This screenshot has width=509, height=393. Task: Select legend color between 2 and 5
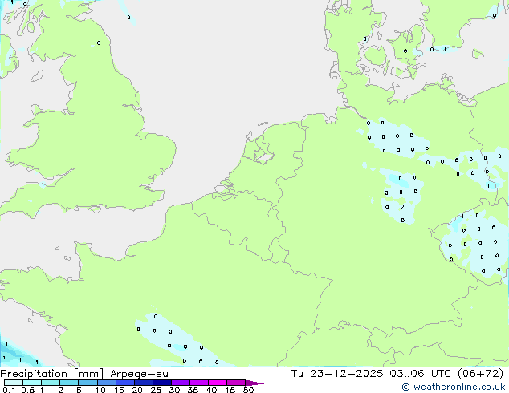pyautogui.click(x=70, y=383)
